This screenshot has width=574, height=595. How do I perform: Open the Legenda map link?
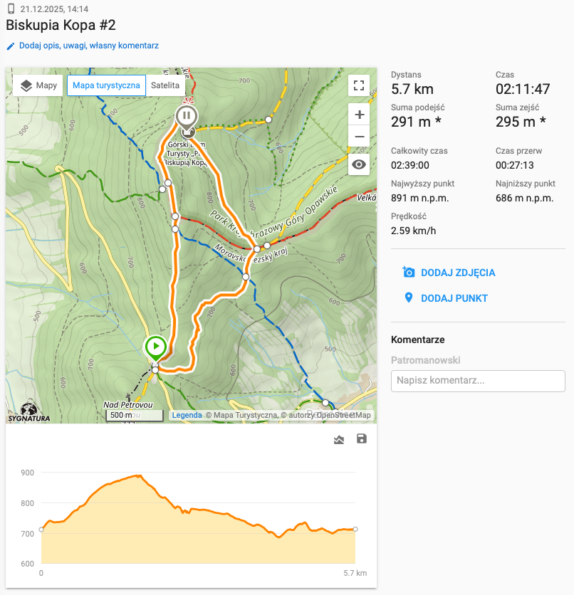[x=187, y=415]
